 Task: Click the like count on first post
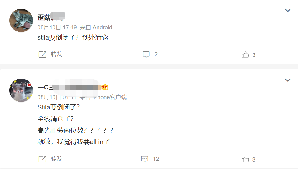pyautogui.click(x=254, y=55)
